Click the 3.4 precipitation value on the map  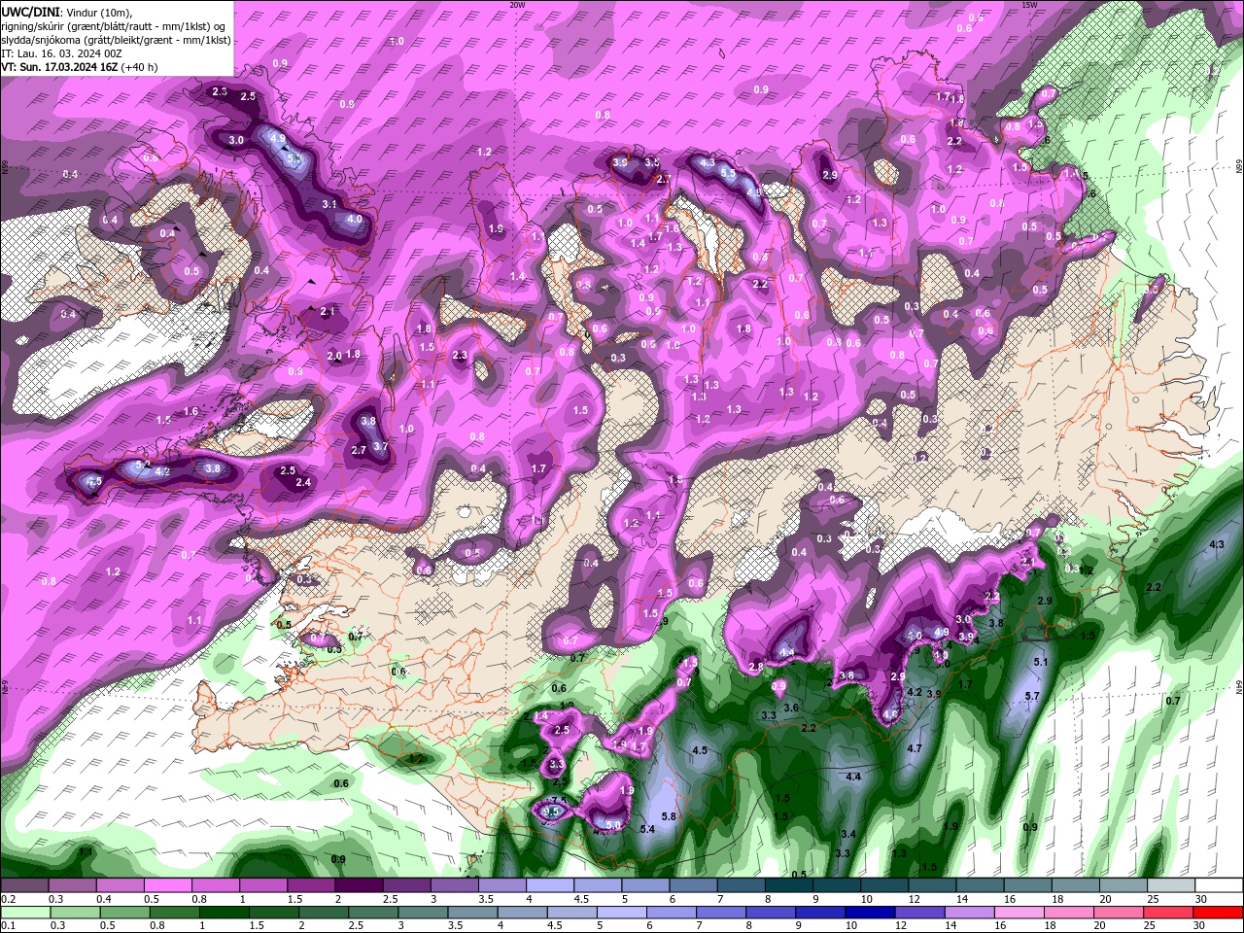[848, 834]
